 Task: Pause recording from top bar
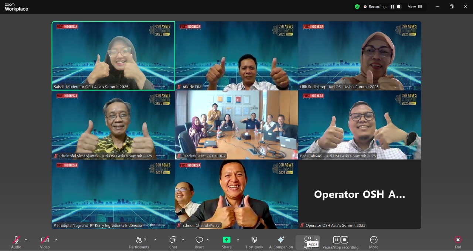point(392,7)
